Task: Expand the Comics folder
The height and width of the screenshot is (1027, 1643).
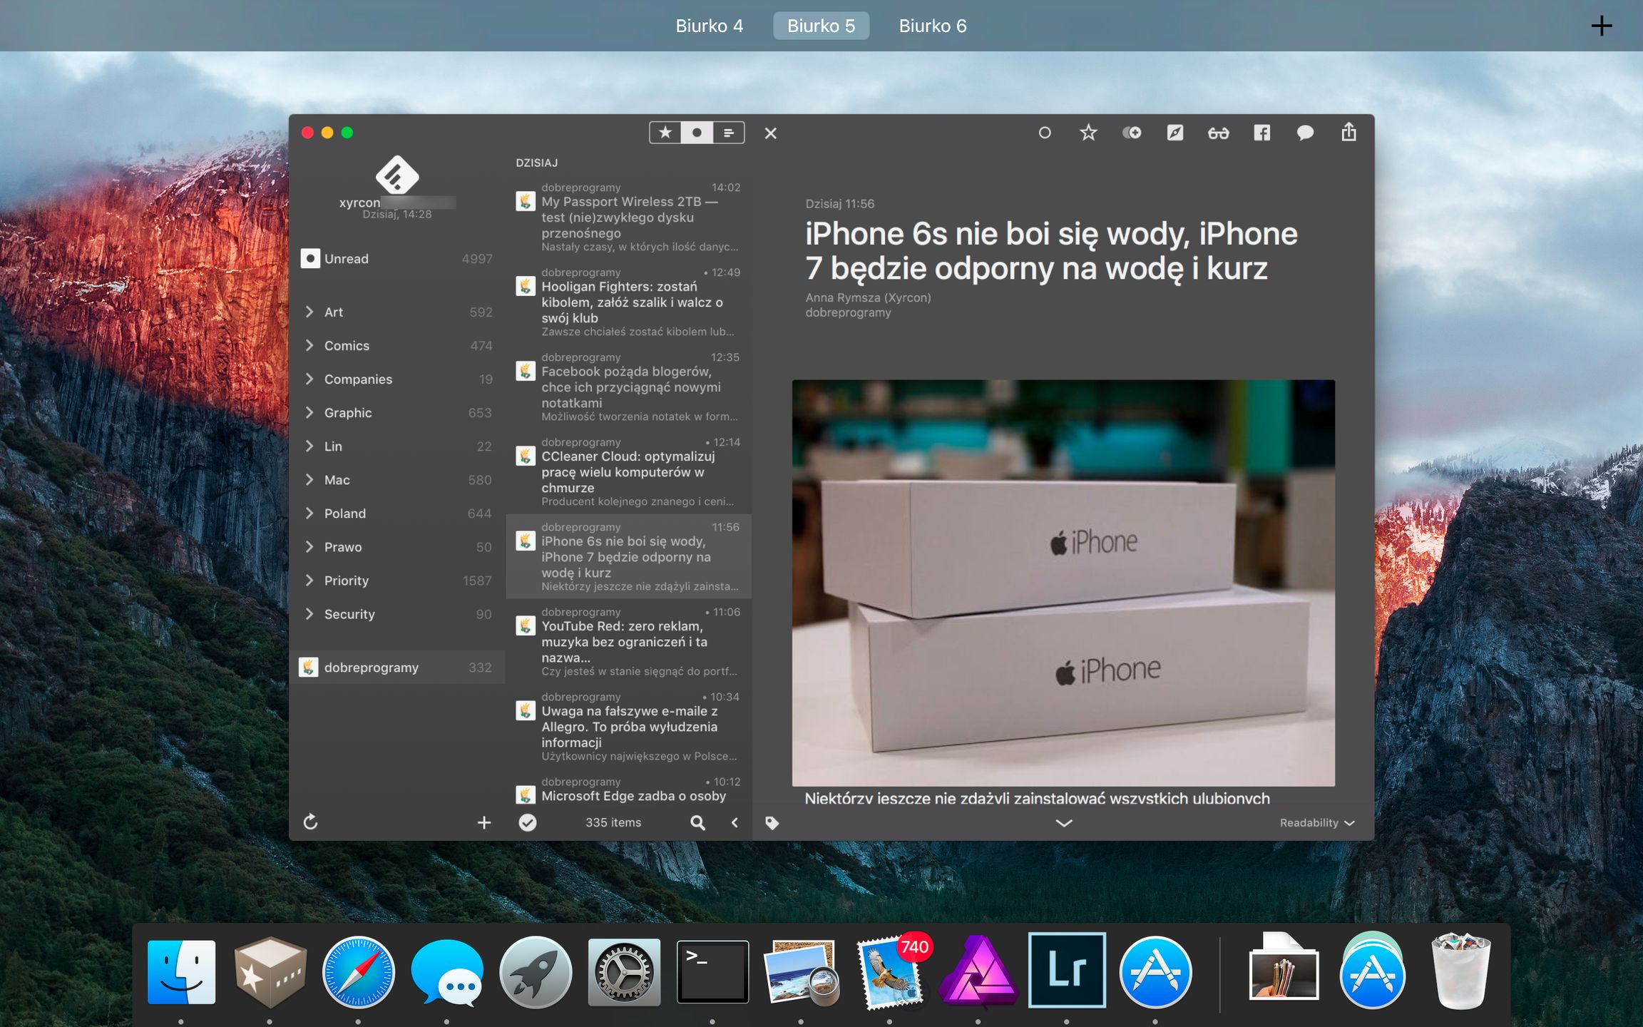Action: pyautogui.click(x=309, y=345)
